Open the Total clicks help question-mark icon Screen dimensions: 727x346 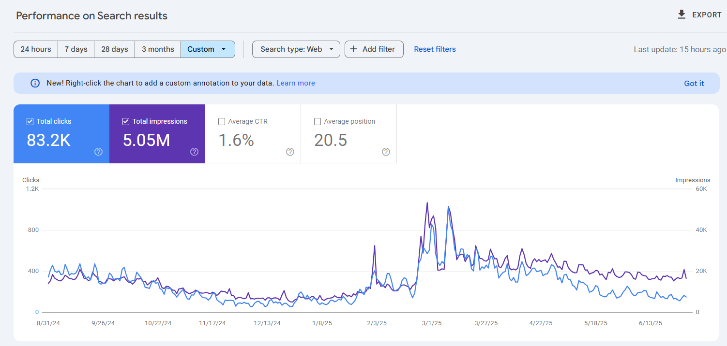(98, 152)
